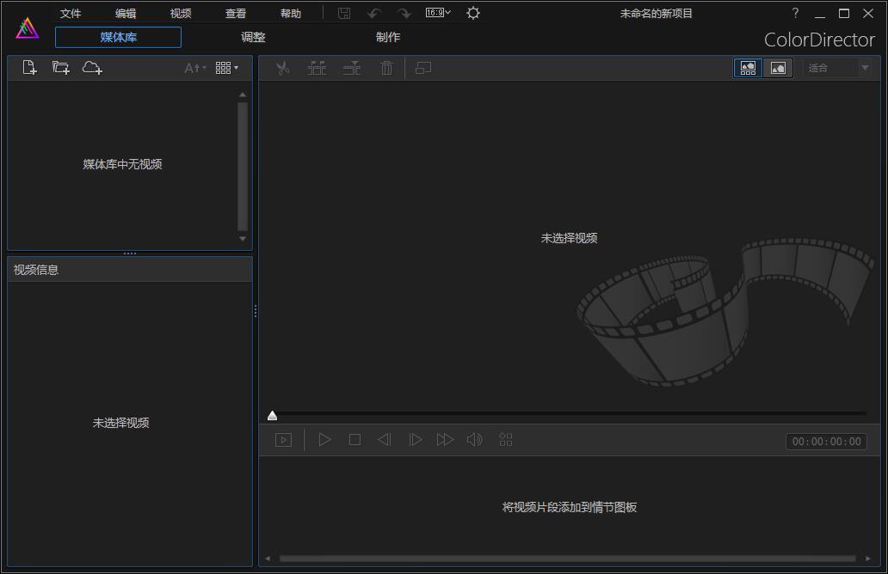Click the 将视频片段添加到情节图板 text

(569, 507)
